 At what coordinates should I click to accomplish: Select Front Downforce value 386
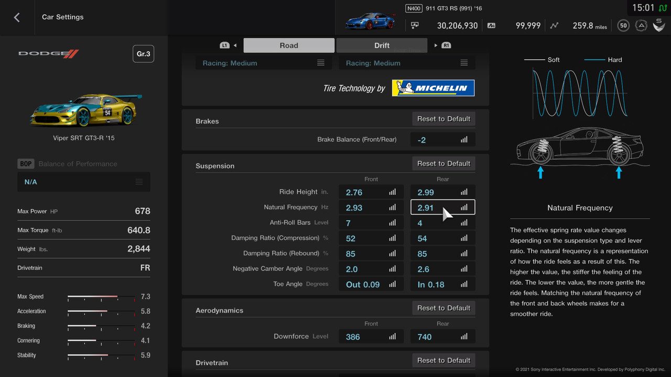[x=371, y=337]
